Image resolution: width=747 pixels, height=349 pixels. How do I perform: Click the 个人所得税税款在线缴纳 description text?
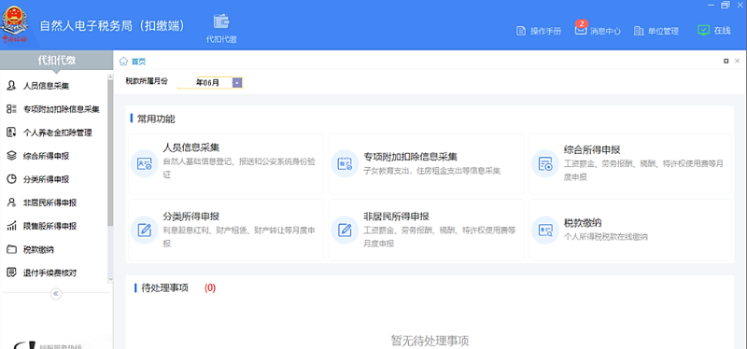606,237
